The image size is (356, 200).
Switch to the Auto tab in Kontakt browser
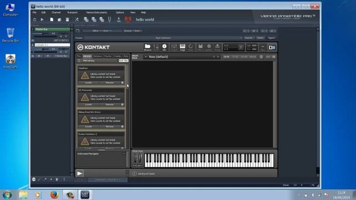(x=126, y=56)
